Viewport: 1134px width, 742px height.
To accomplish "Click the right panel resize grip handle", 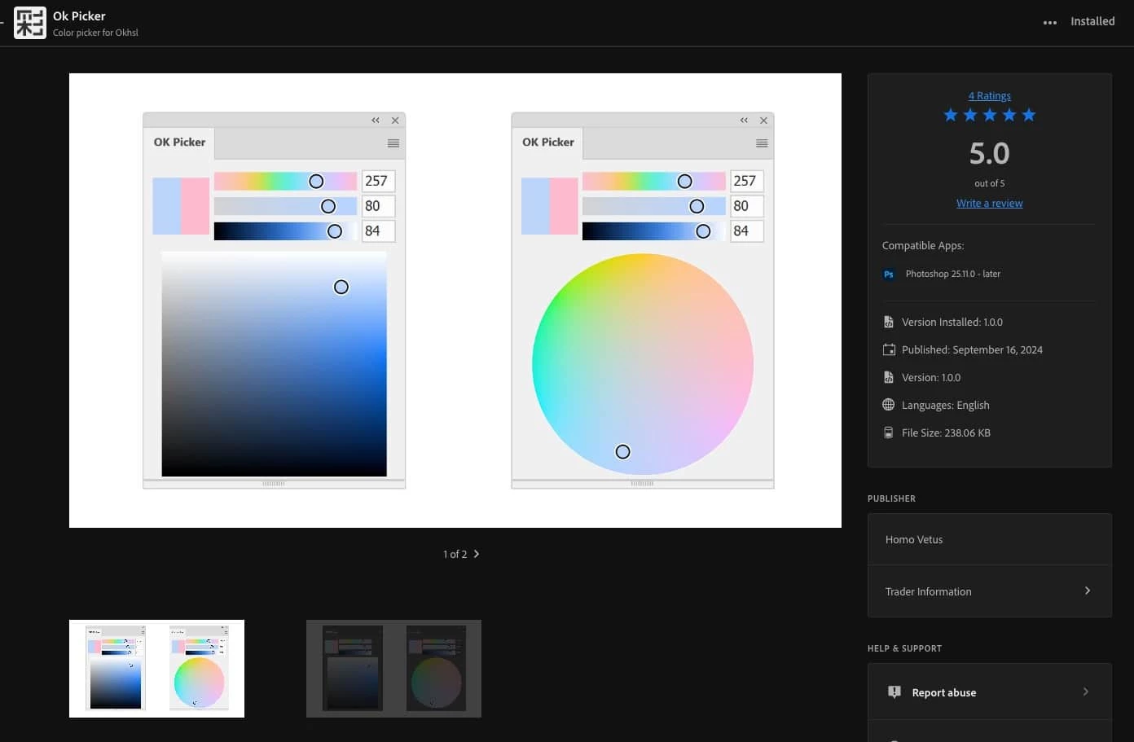I will pos(642,484).
